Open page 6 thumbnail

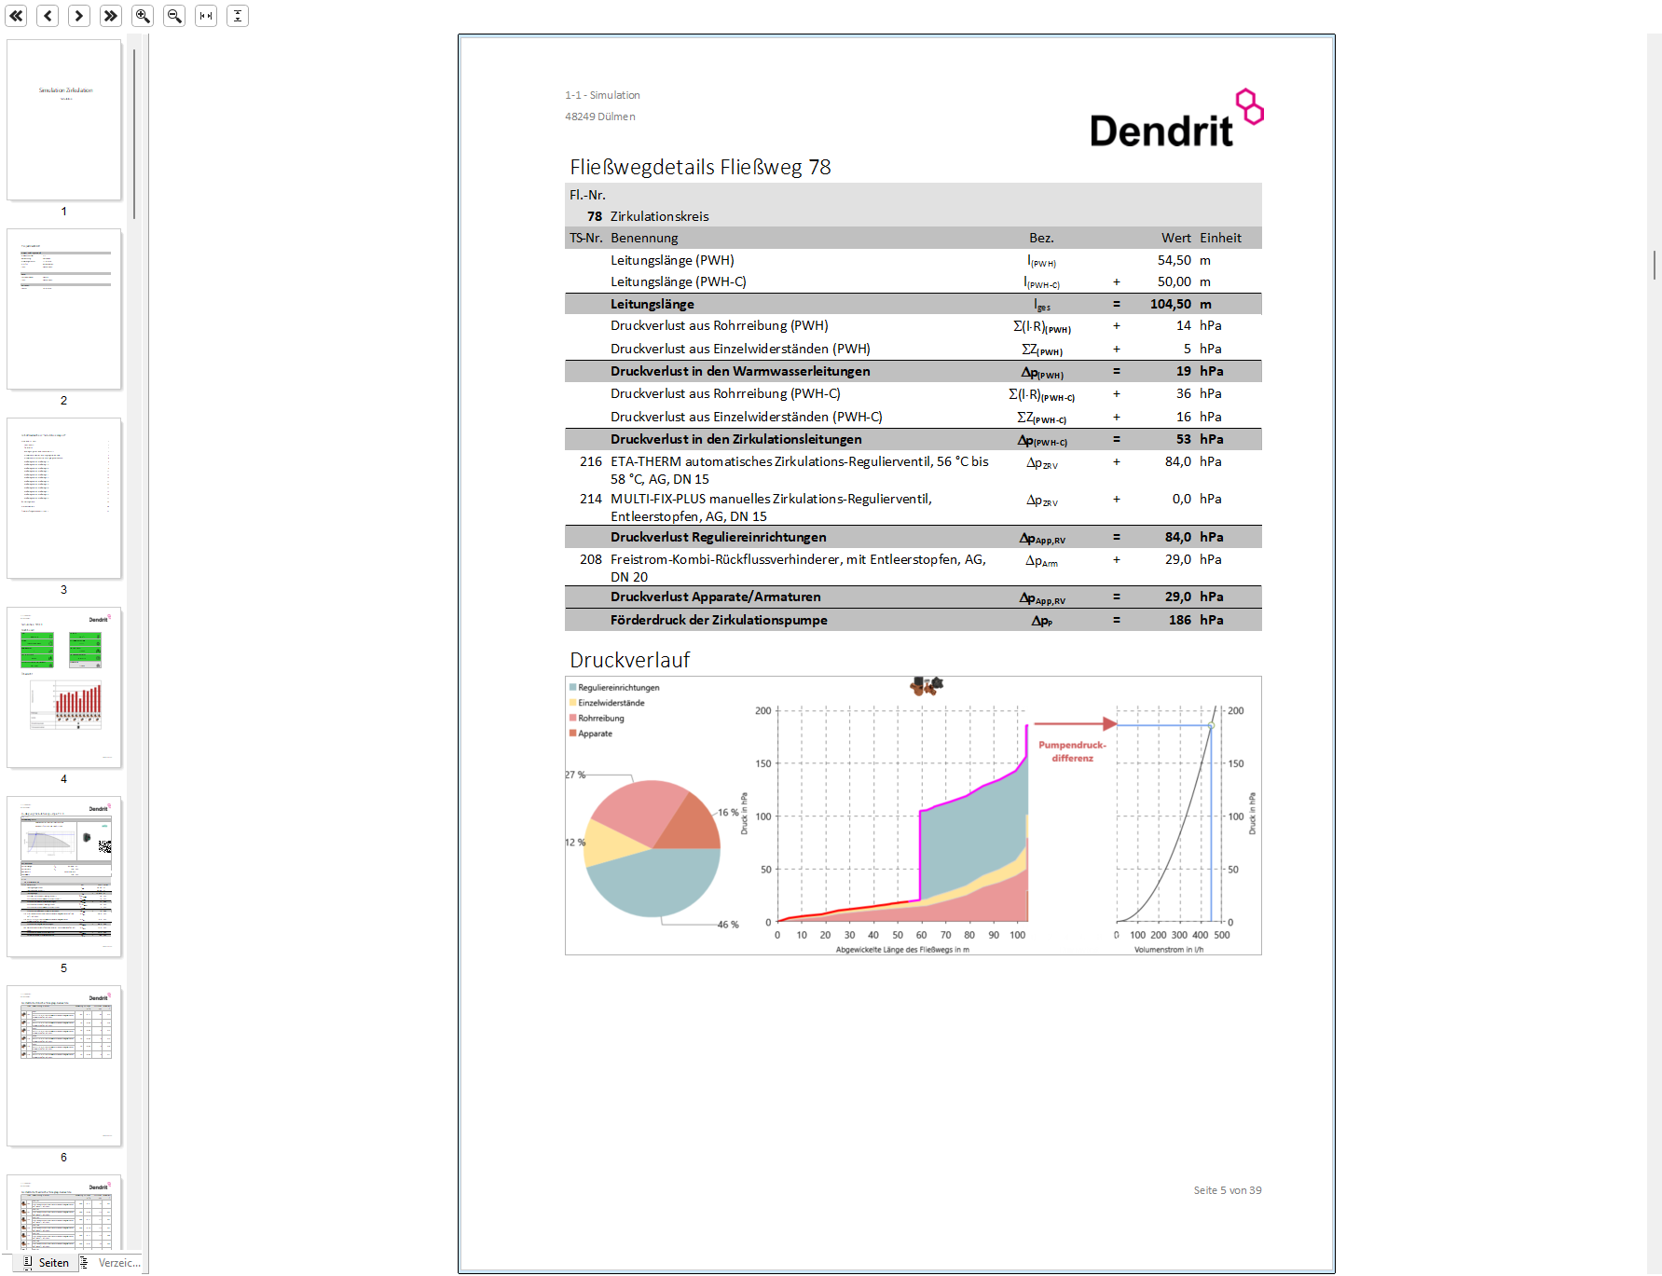(x=64, y=1065)
